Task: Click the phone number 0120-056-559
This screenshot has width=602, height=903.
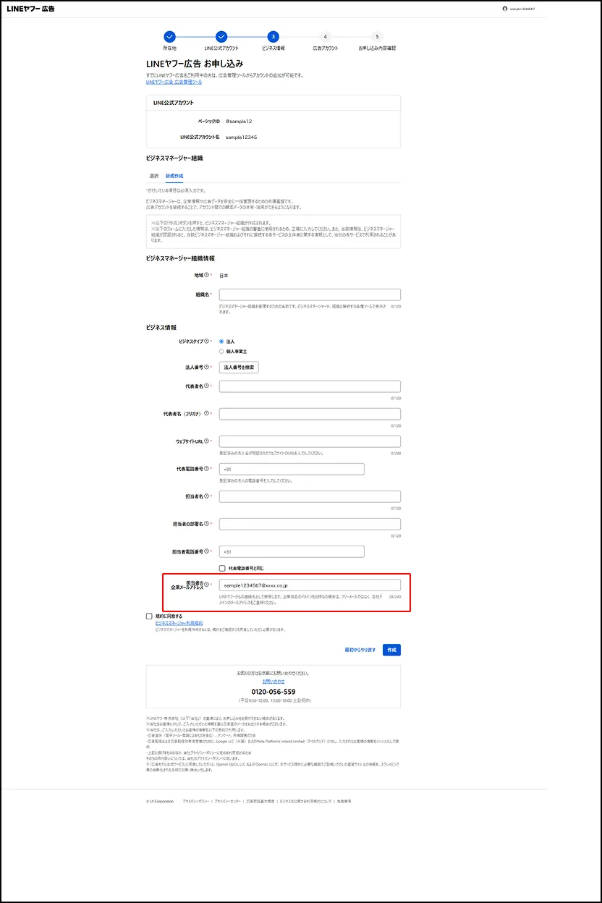Action: coord(274,692)
